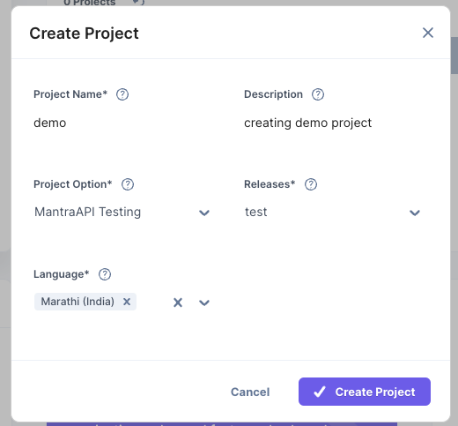Clear all selected languages
Viewport: 458px width, 426px height.
[178, 303]
